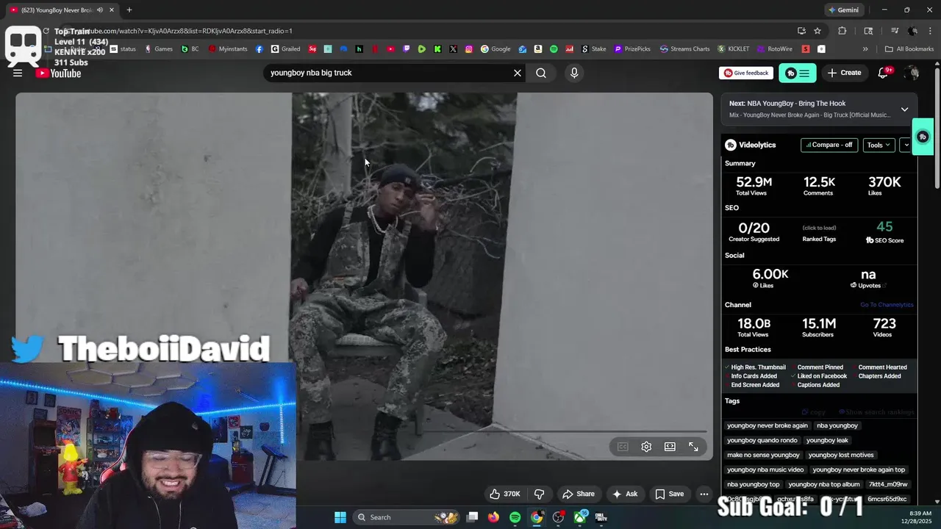
Task: Open Spotify from the taskbar
Action: pos(515,517)
